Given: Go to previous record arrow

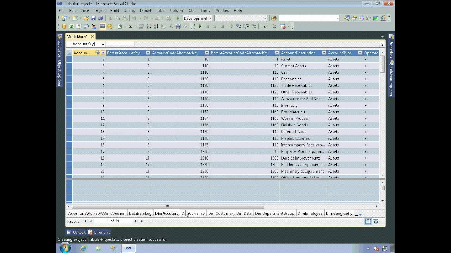Looking at the screenshot, I should pos(91,221).
